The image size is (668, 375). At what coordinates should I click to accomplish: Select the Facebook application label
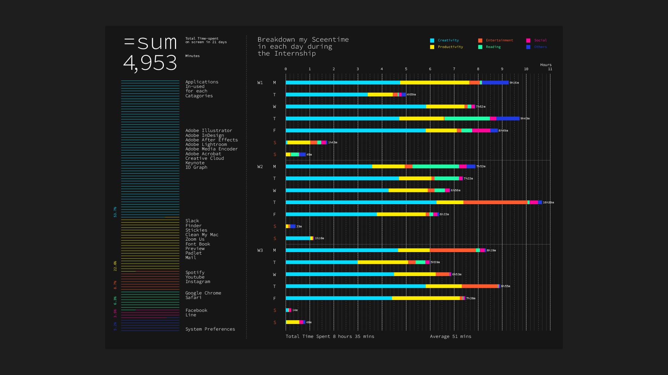pos(196,310)
